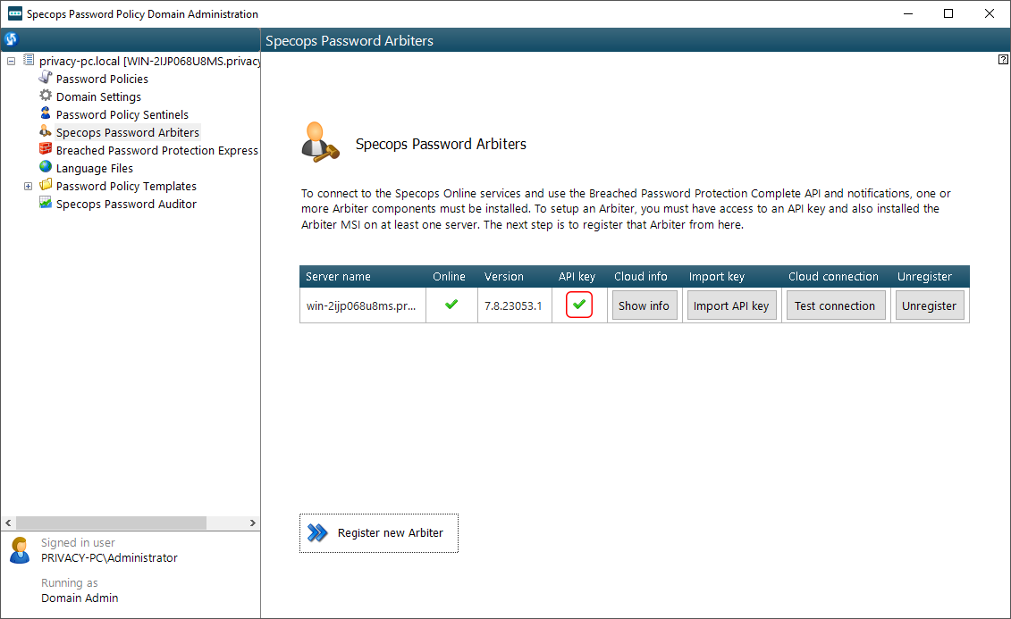Click the Cloud info column header
This screenshot has height=619, width=1011.
[x=645, y=276]
